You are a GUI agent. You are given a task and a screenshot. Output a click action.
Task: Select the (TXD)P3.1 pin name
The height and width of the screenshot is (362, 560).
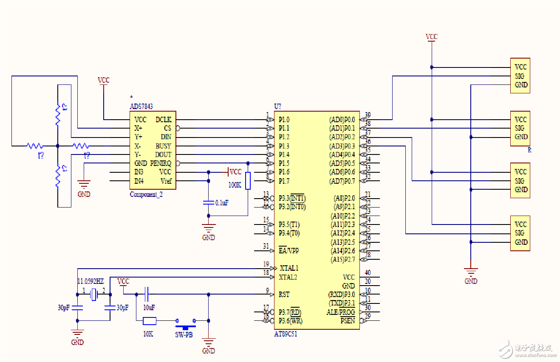341,303
